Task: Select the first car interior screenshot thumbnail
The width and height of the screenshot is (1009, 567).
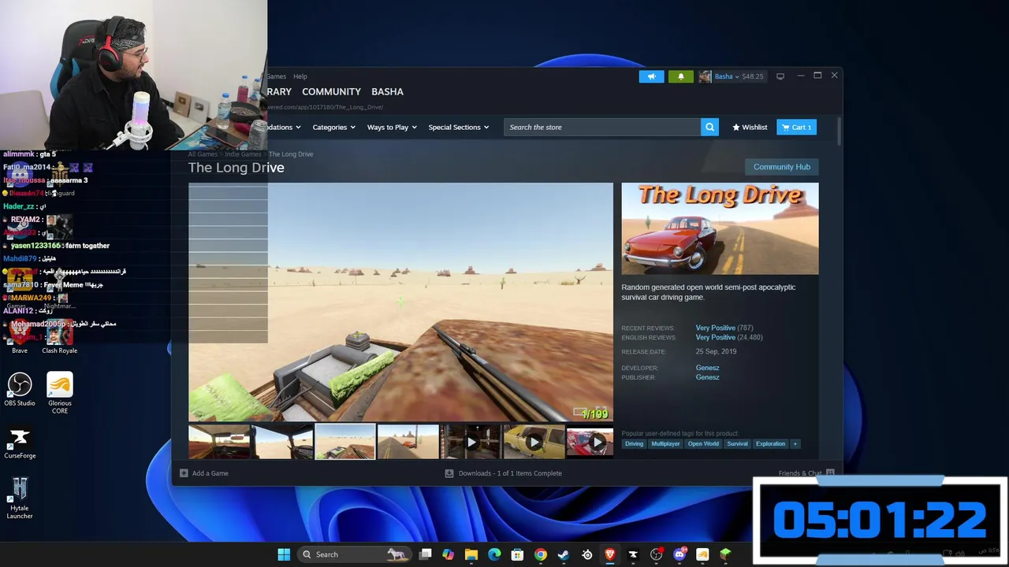Action: tap(219, 442)
